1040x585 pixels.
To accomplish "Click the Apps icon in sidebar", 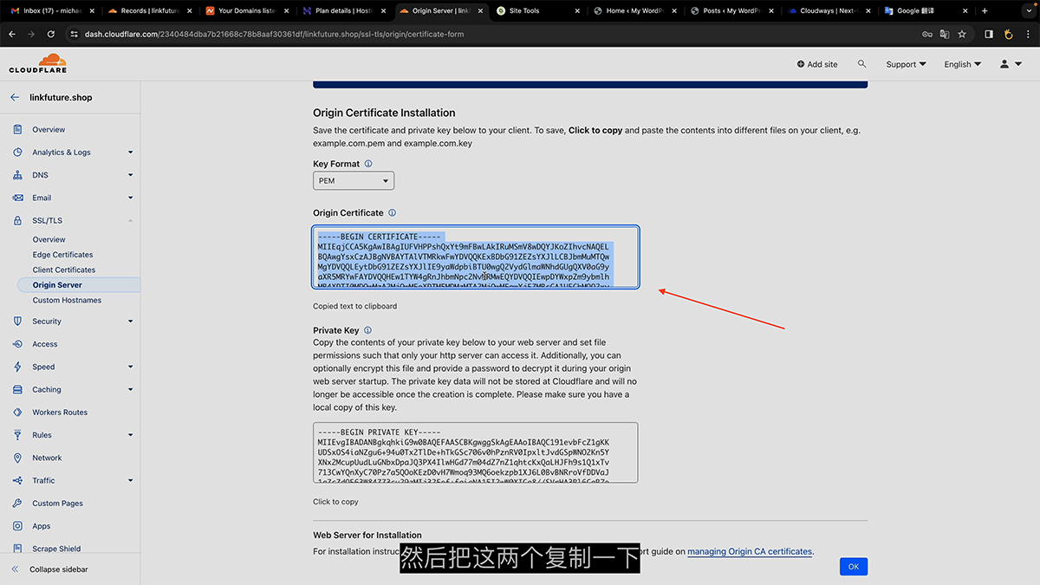I will tap(17, 526).
